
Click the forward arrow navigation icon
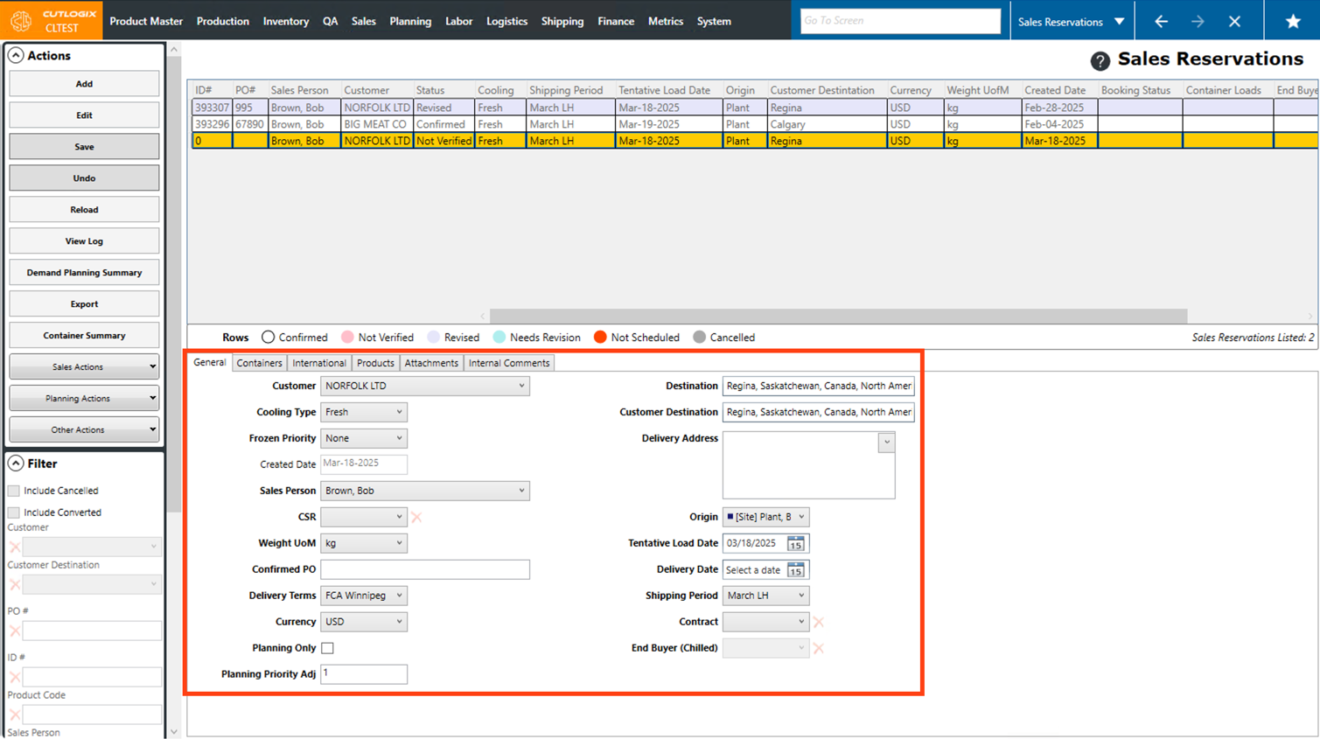click(1198, 21)
